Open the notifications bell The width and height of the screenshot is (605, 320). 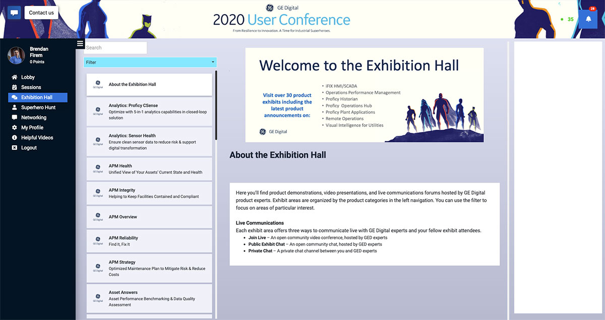click(588, 19)
